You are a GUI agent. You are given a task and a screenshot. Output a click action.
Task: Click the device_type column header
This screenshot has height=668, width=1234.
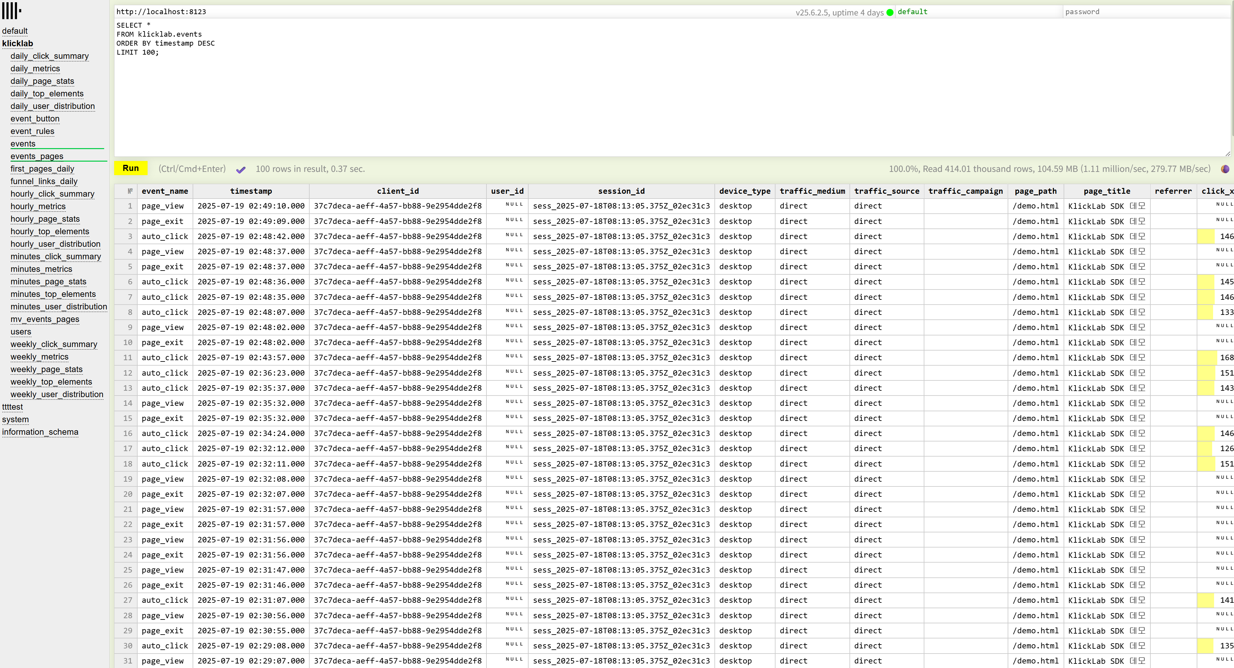744,191
